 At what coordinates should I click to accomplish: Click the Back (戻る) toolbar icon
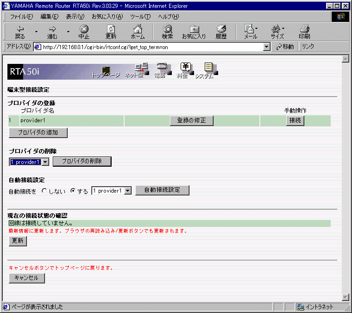20,32
